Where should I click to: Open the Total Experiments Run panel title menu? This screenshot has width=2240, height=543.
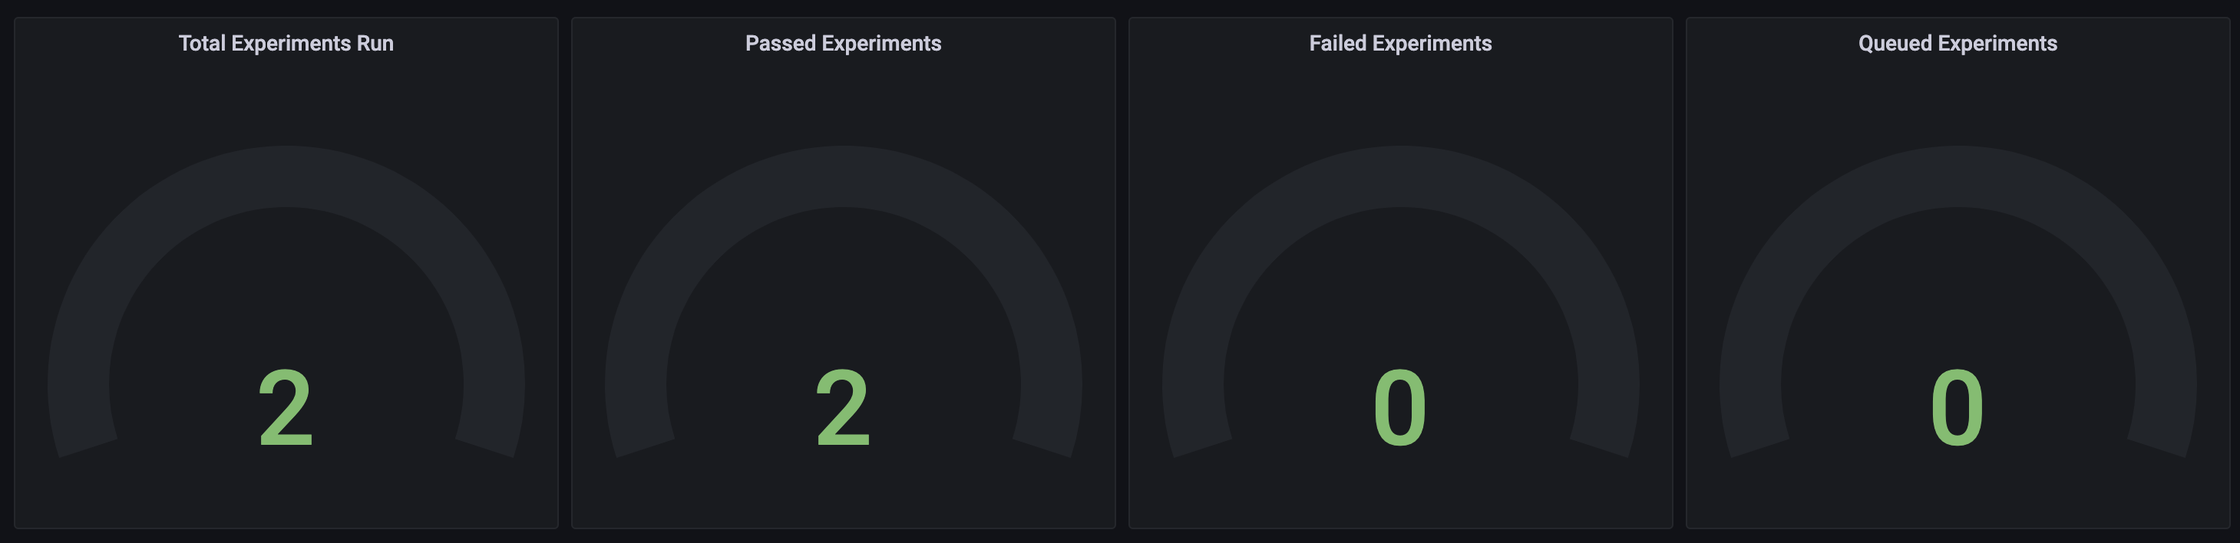click(x=286, y=44)
